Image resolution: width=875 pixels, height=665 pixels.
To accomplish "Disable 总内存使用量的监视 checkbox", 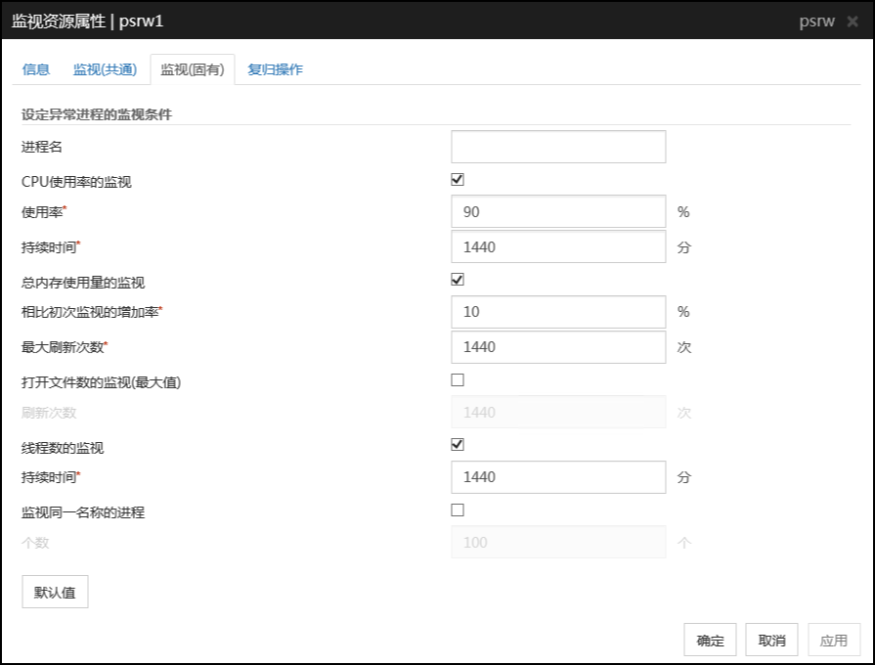I will point(458,280).
